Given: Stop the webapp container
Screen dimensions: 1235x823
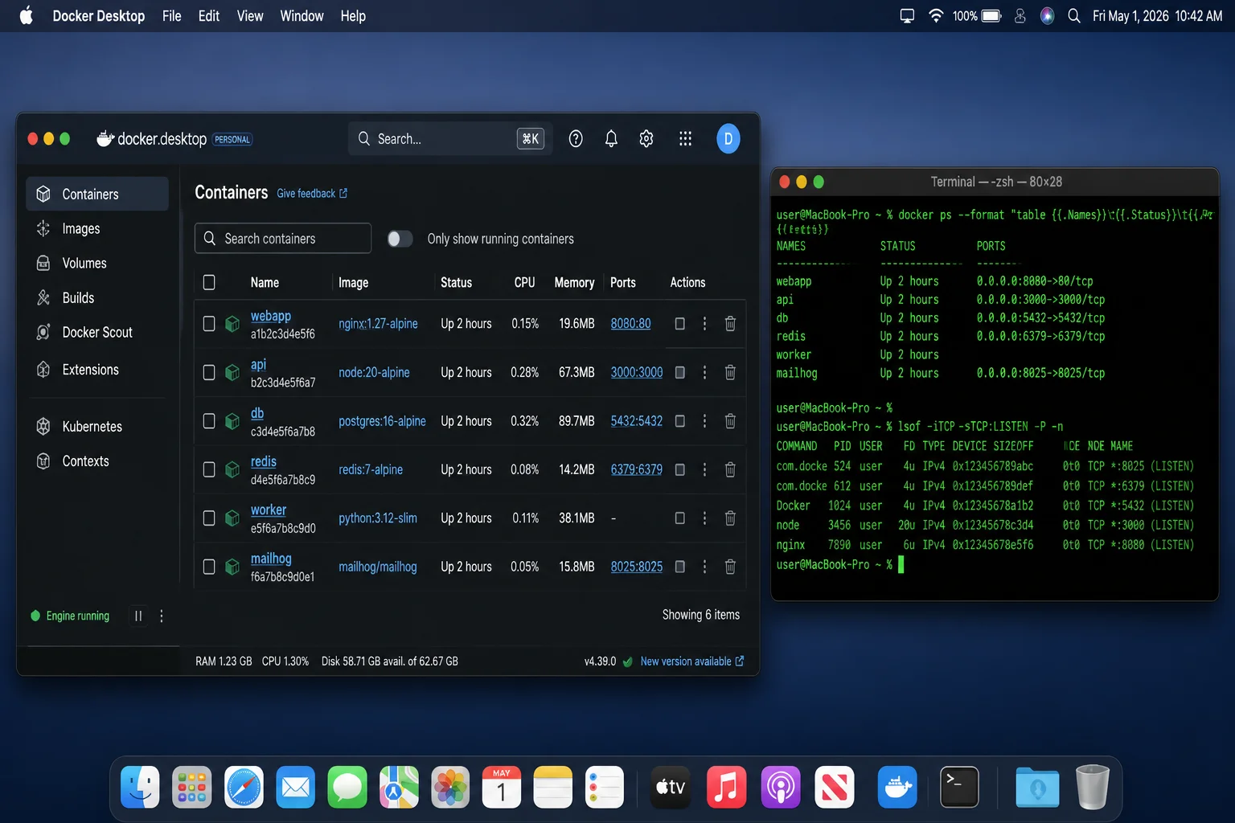Looking at the screenshot, I should 679,324.
